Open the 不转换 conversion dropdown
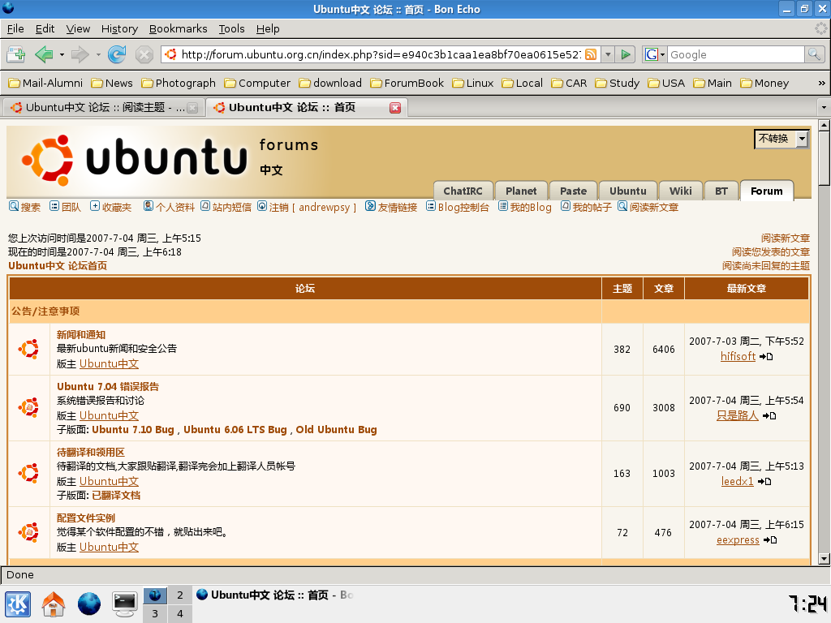Viewport: 831px width, 623px height. click(781, 139)
